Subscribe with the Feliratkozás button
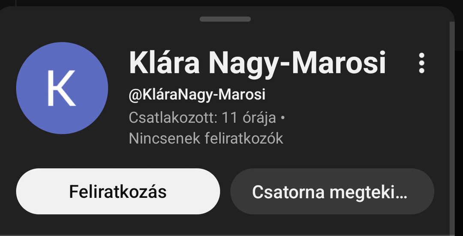This screenshot has height=236, width=463. coord(118,191)
